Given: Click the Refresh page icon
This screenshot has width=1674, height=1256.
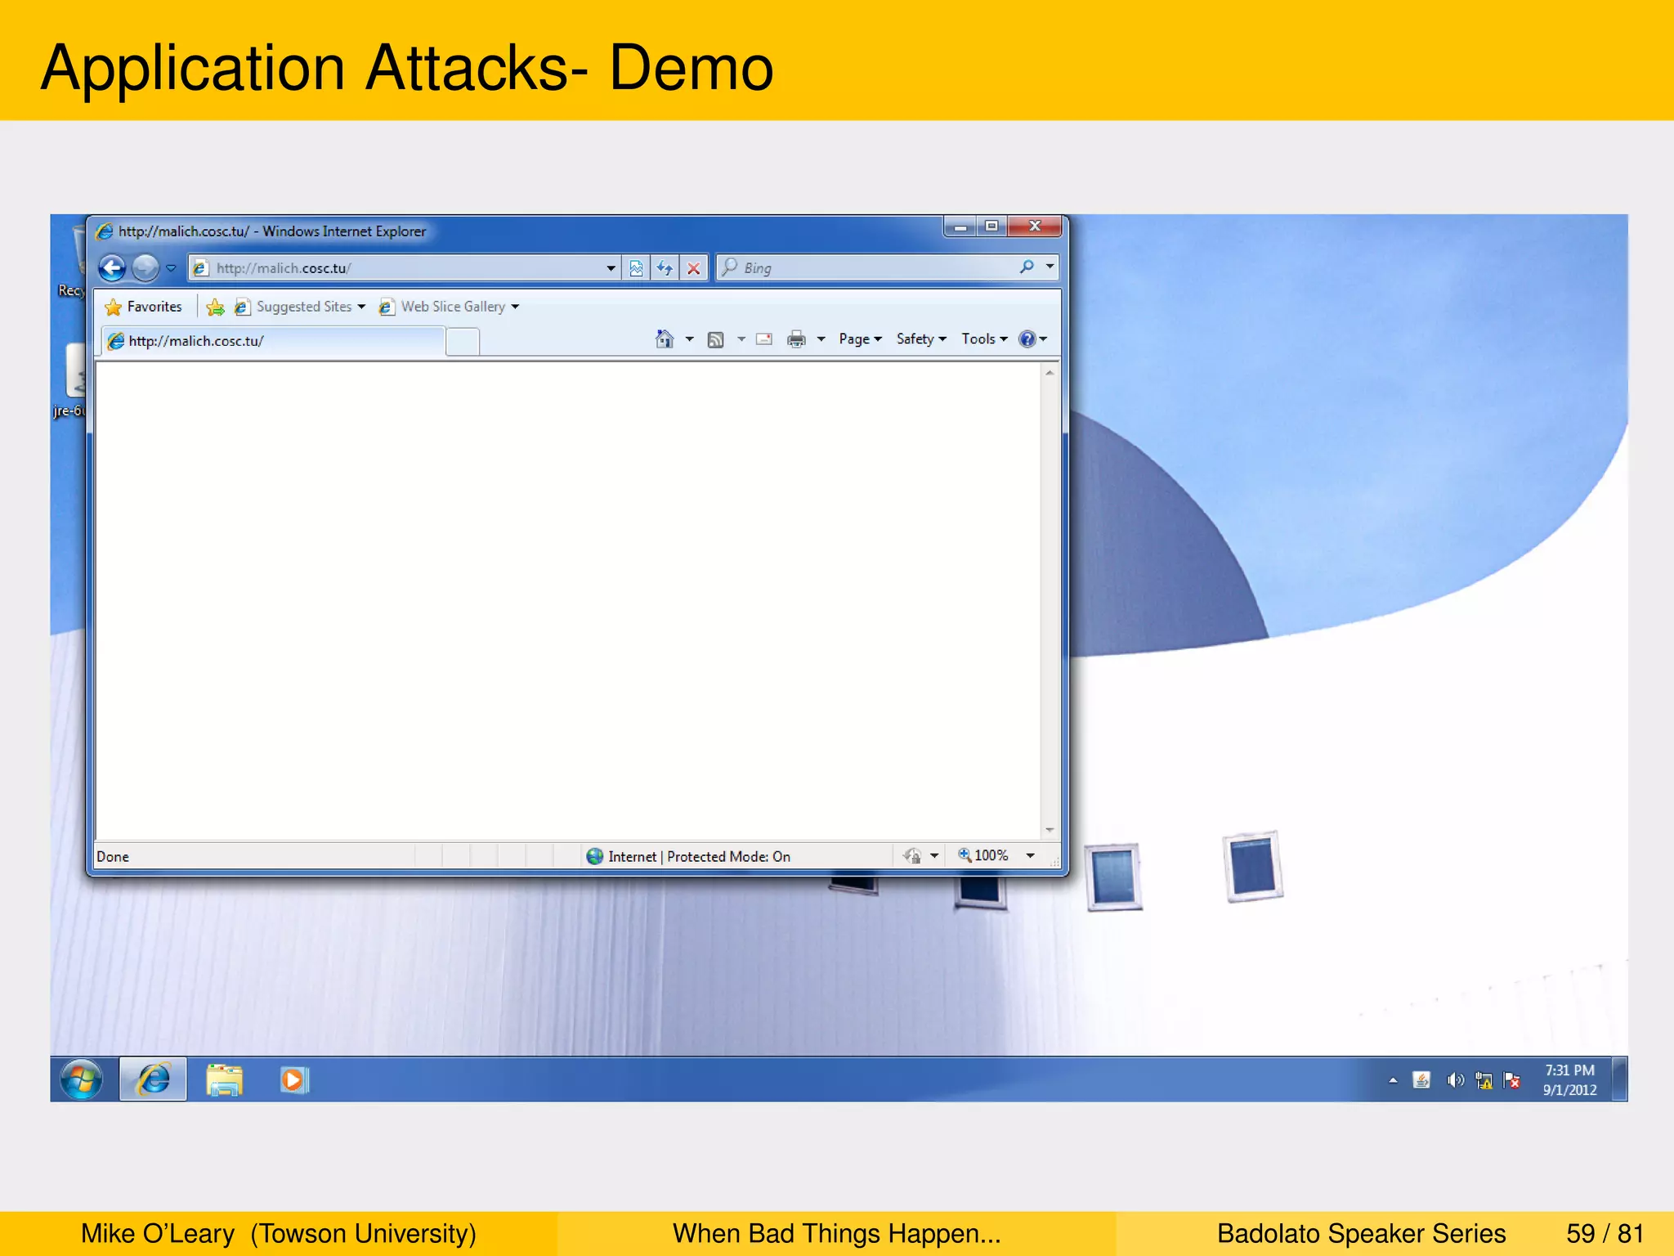Looking at the screenshot, I should 665,268.
